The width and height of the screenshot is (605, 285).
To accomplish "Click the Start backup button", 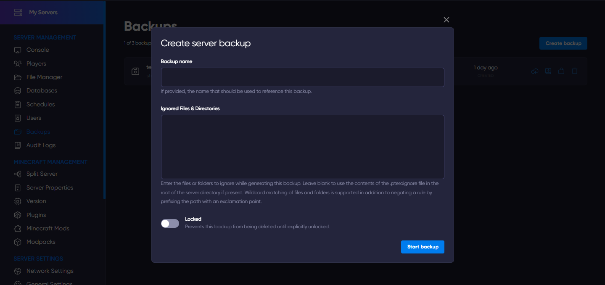I will point(423,247).
